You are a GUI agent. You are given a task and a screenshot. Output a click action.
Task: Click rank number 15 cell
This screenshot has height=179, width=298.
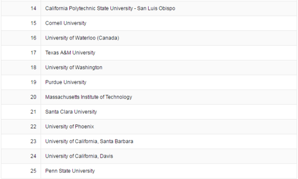[21, 23]
